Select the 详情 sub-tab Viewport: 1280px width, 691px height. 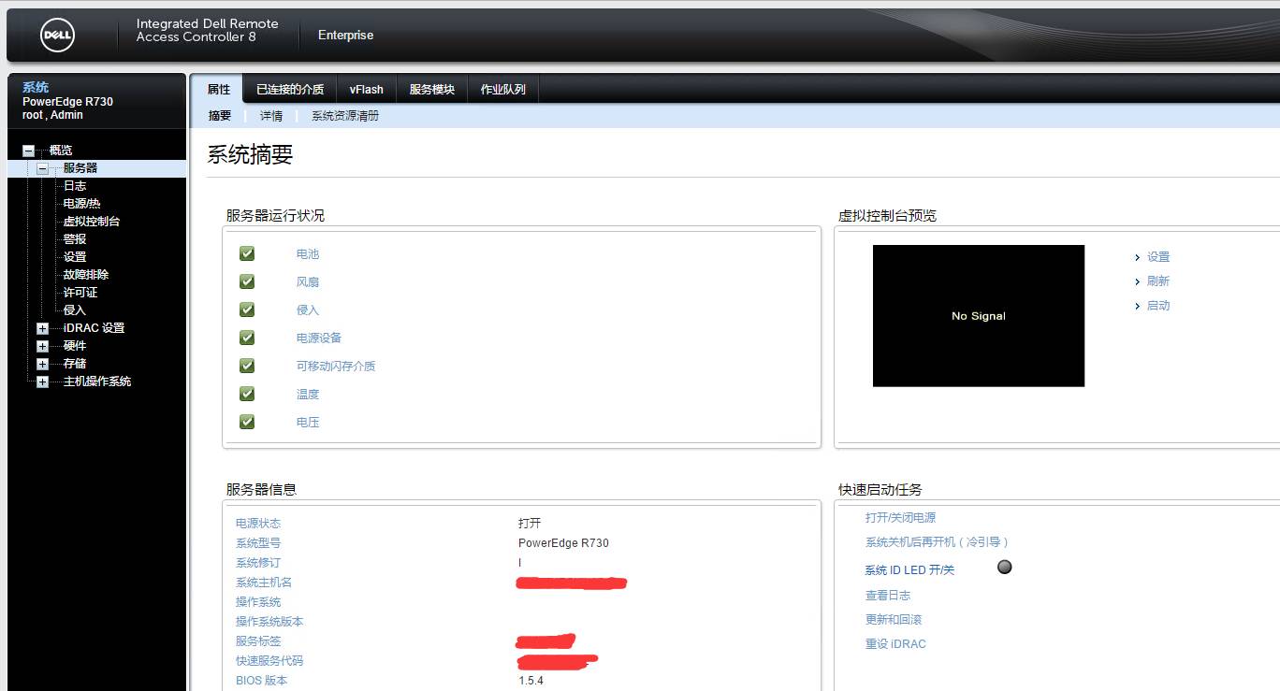[x=271, y=116]
